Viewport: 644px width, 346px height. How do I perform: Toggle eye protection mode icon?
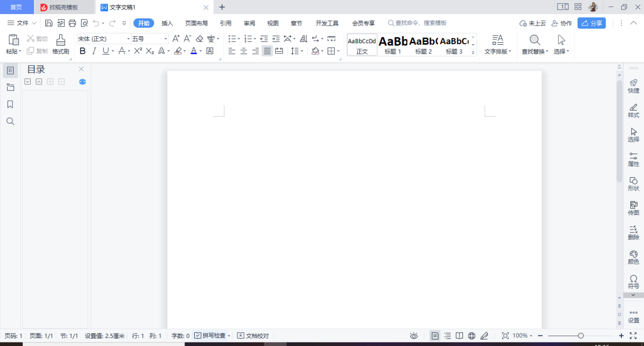coord(414,335)
